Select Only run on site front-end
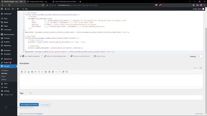 [x=69, y=56]
